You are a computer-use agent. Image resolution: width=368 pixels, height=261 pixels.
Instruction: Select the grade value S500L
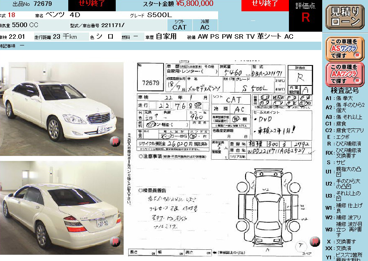(159, 15)
